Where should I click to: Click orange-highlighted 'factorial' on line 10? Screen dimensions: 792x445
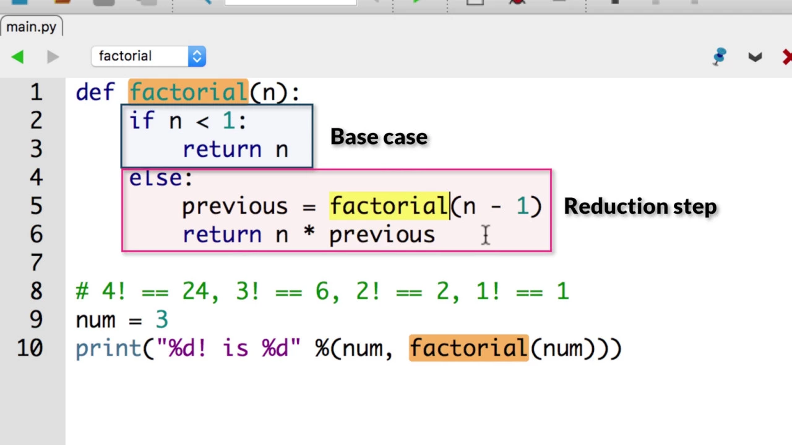(x=468, y=348)
